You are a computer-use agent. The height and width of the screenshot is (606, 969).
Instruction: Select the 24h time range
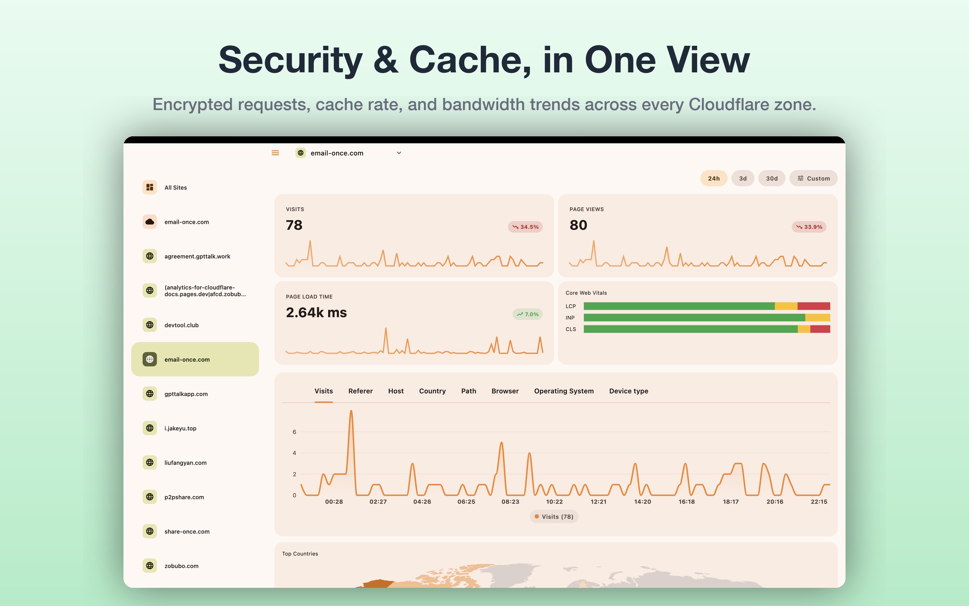tap(714, 178)
